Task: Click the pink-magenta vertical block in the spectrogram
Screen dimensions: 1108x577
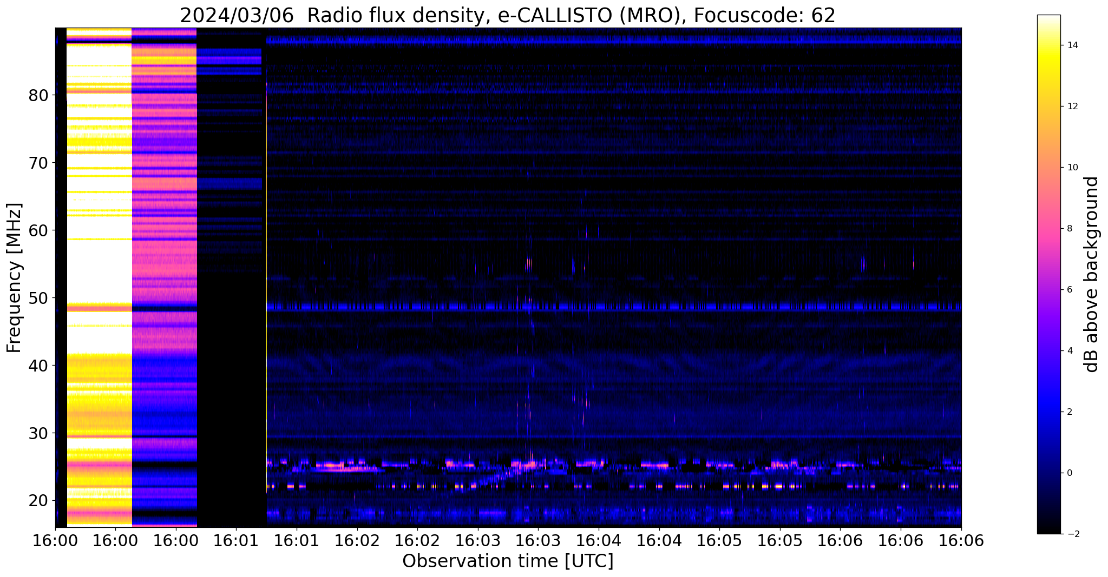Action: click(164, 277)
